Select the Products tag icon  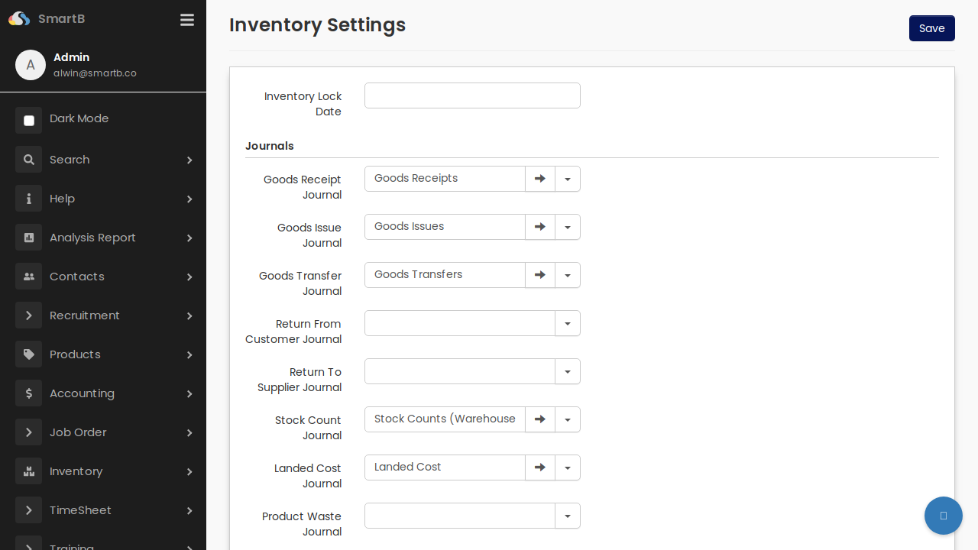pos(28,354)
